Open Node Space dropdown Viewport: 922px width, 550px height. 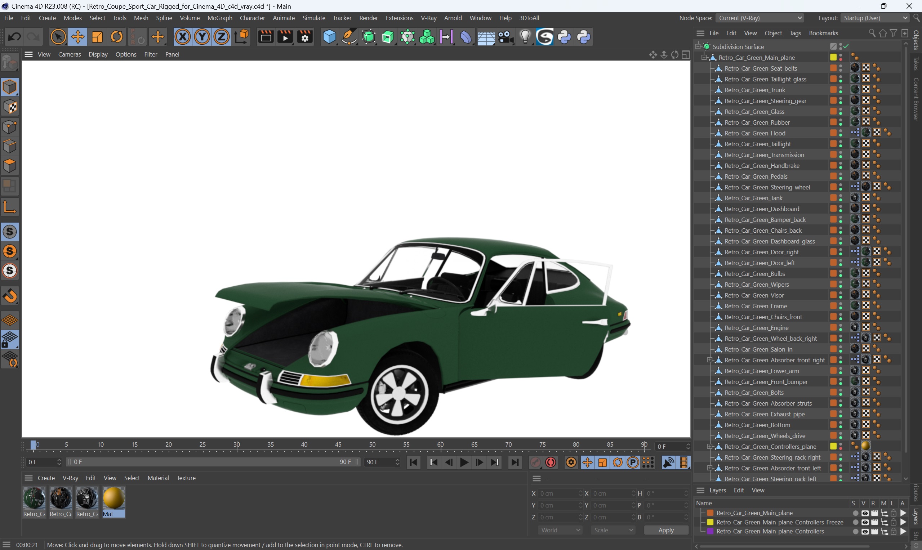760,18
